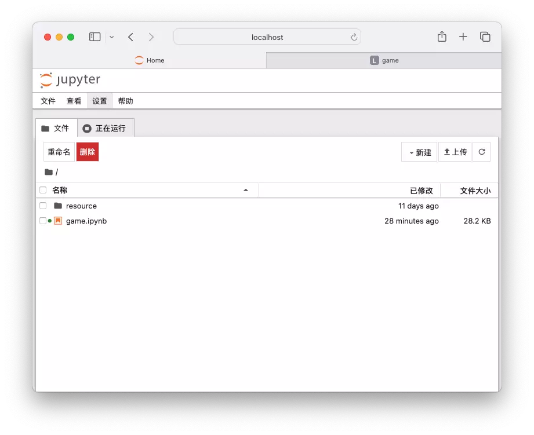The image size is (534, 435).
Task: Click the red 删除 button
Action: point(88,152)
